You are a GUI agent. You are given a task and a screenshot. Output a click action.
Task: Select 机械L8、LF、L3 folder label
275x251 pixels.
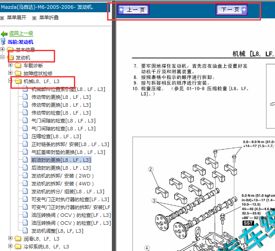[x=42, y=81]
